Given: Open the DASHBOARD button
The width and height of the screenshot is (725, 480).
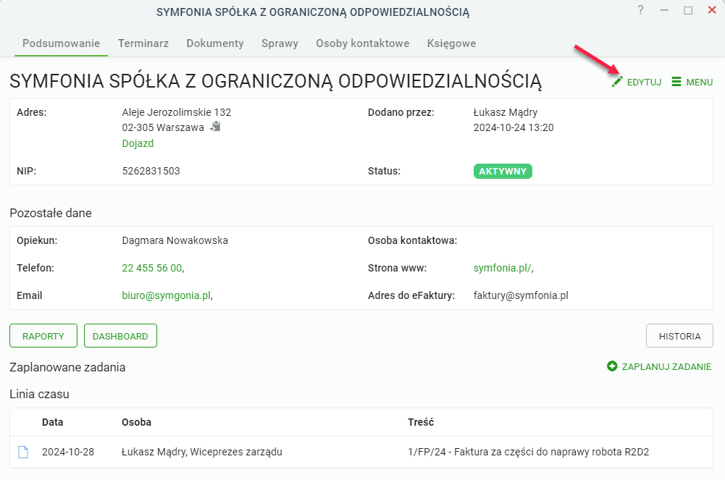Looking at the screenshot, I should (120, 336).
